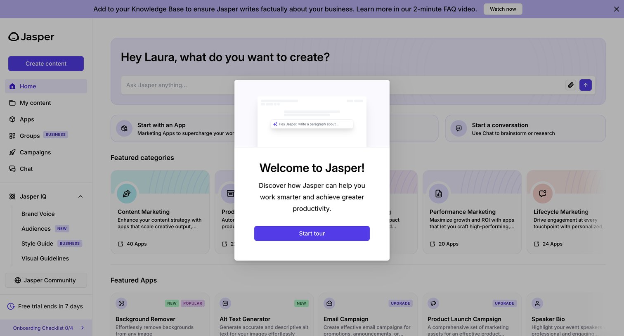Image resolution: width=624 pixels, height=336 pixels.
Task: Click the 20 Apps open icon
Action: (433, 244)
